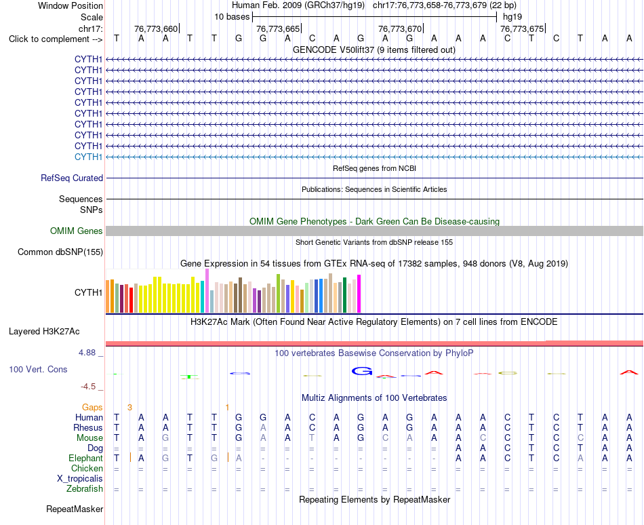The width and height of the screenshot is (644, 525).
Task: Select the Zebrafish species label
Action: [x=85, y=489]
